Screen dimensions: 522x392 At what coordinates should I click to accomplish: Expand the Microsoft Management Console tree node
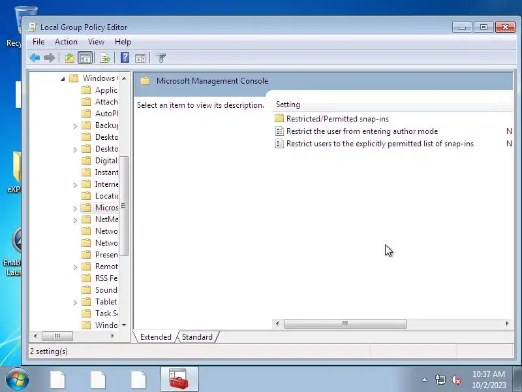(x=75, y=208)
